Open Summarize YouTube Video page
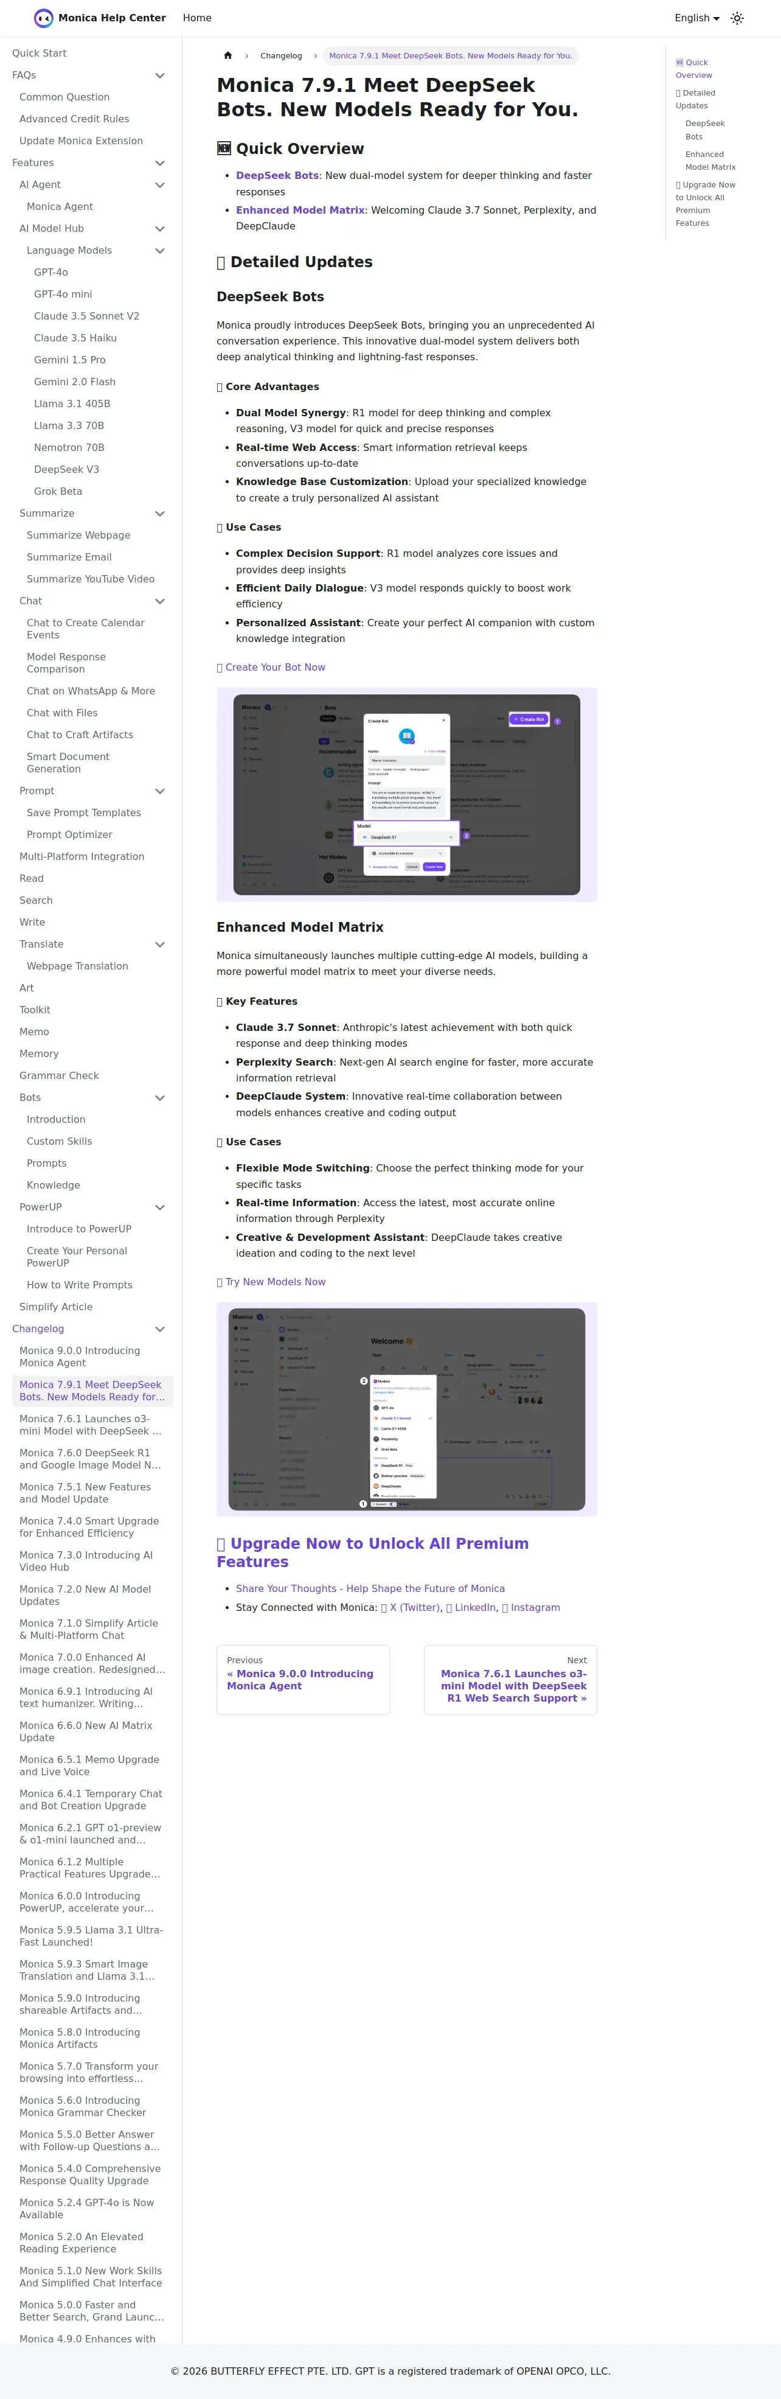This screenshot has height=2399, width=781. 90,578
